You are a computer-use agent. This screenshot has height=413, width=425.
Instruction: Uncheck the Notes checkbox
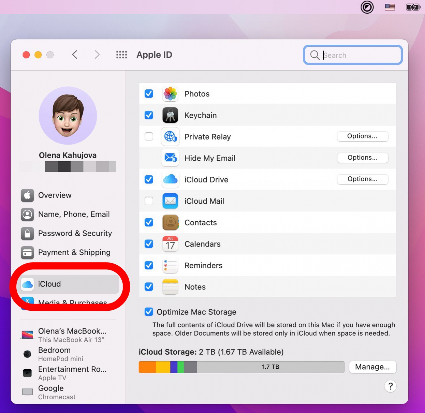click(149, 287)
